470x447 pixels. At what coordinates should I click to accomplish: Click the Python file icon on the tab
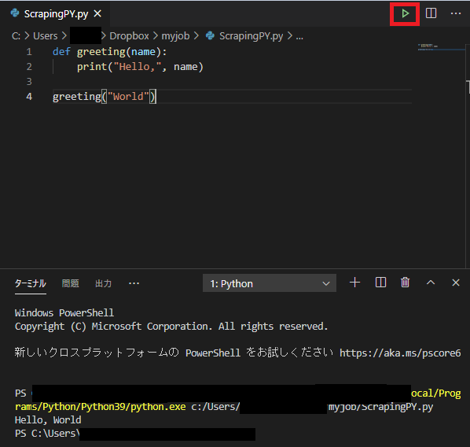[x=15, y=13]
